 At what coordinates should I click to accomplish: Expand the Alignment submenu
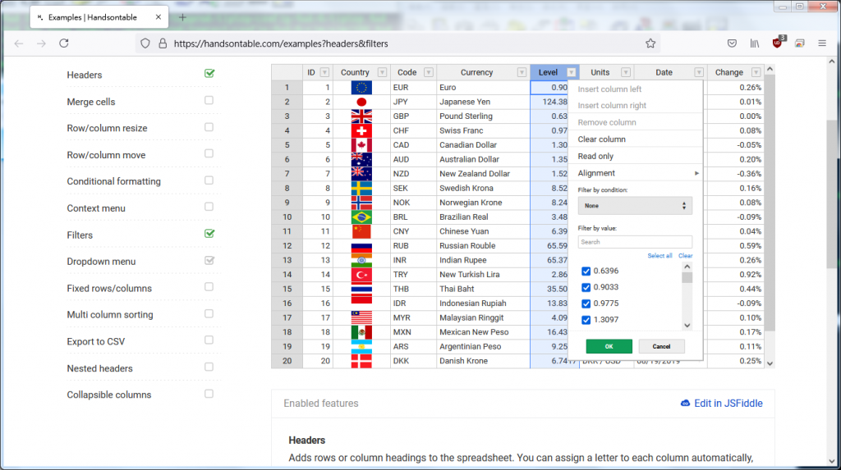click(x=635, y=173)
